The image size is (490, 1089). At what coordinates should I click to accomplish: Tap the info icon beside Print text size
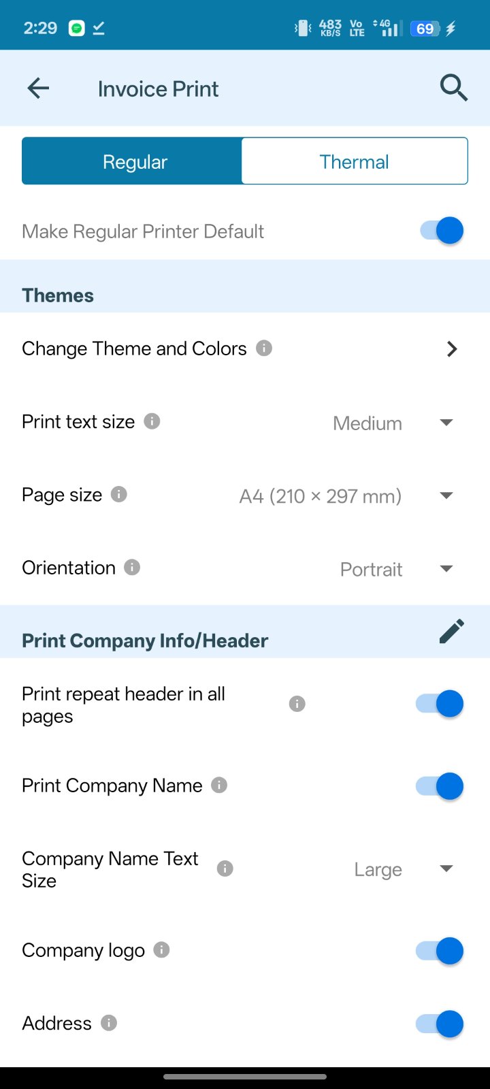pyautogui.click(x=152, y=421)
